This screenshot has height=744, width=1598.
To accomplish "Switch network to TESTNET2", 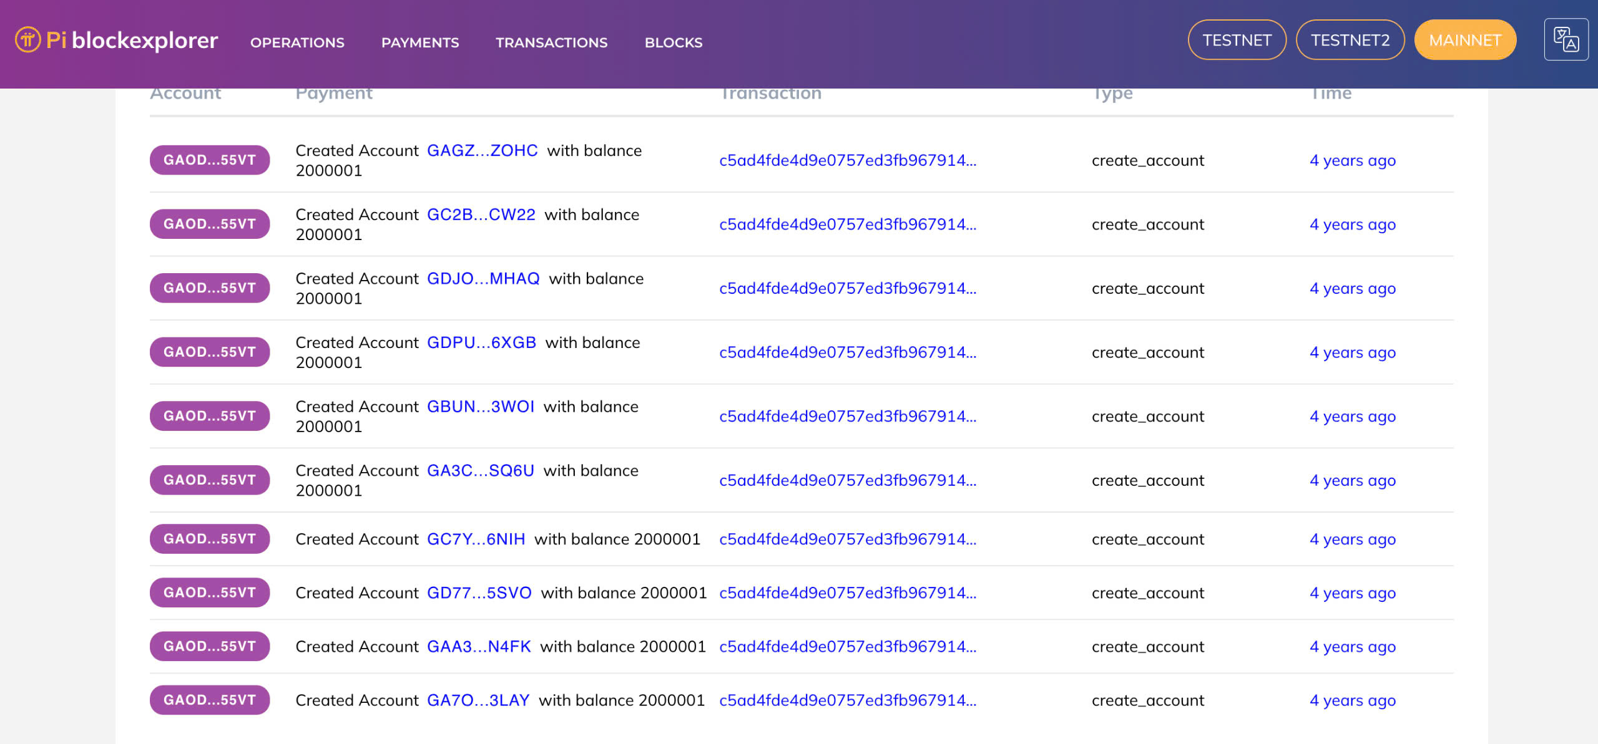I will [x=1350, y=40].
